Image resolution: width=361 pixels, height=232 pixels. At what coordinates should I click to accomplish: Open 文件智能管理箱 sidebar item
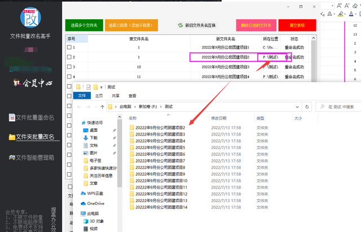click(x=32, y=157)
